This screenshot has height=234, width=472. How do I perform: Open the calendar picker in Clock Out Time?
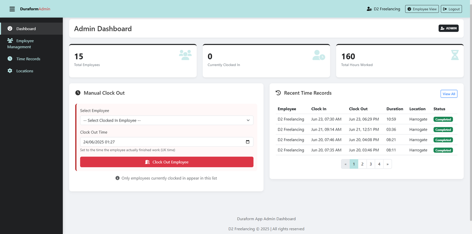point(247,142)
